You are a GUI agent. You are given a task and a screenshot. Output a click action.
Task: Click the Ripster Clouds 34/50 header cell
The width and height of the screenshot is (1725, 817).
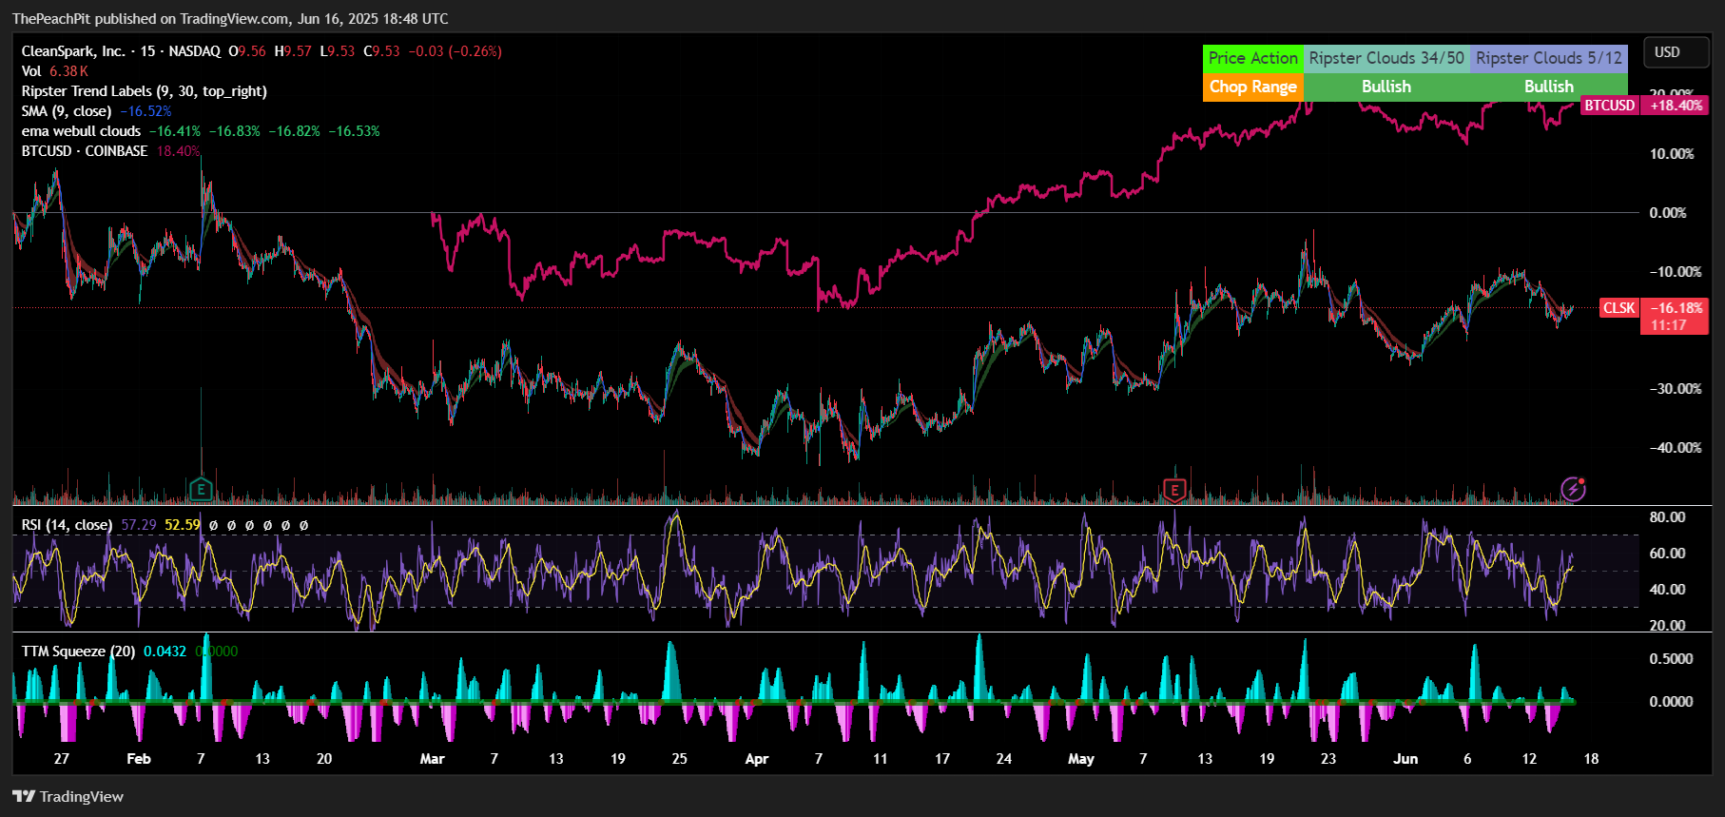point(1386,58)
